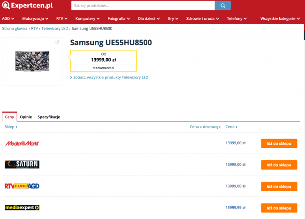
Task: Click Idź do sklepu for RTV Euro AGD
Action: 279,187
